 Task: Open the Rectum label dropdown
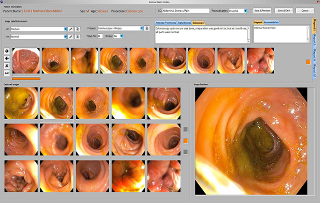coord(64,29)
